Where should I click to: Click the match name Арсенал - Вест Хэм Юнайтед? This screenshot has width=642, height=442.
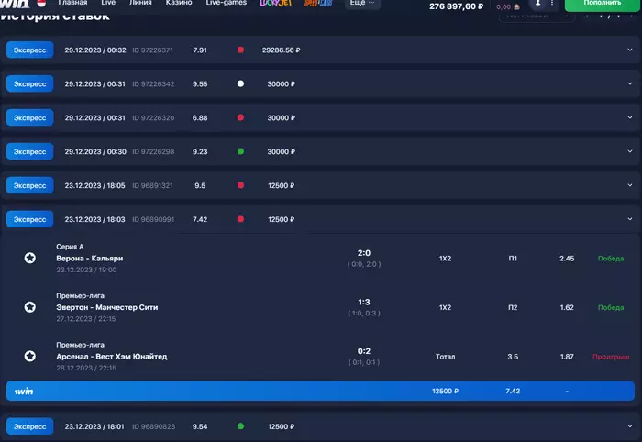[x=112, y=357]
